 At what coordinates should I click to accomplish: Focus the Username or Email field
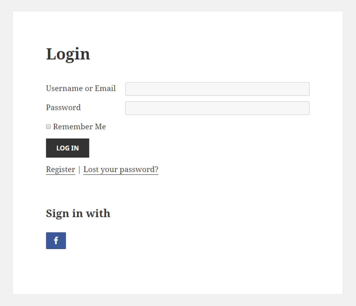(217, 89)
